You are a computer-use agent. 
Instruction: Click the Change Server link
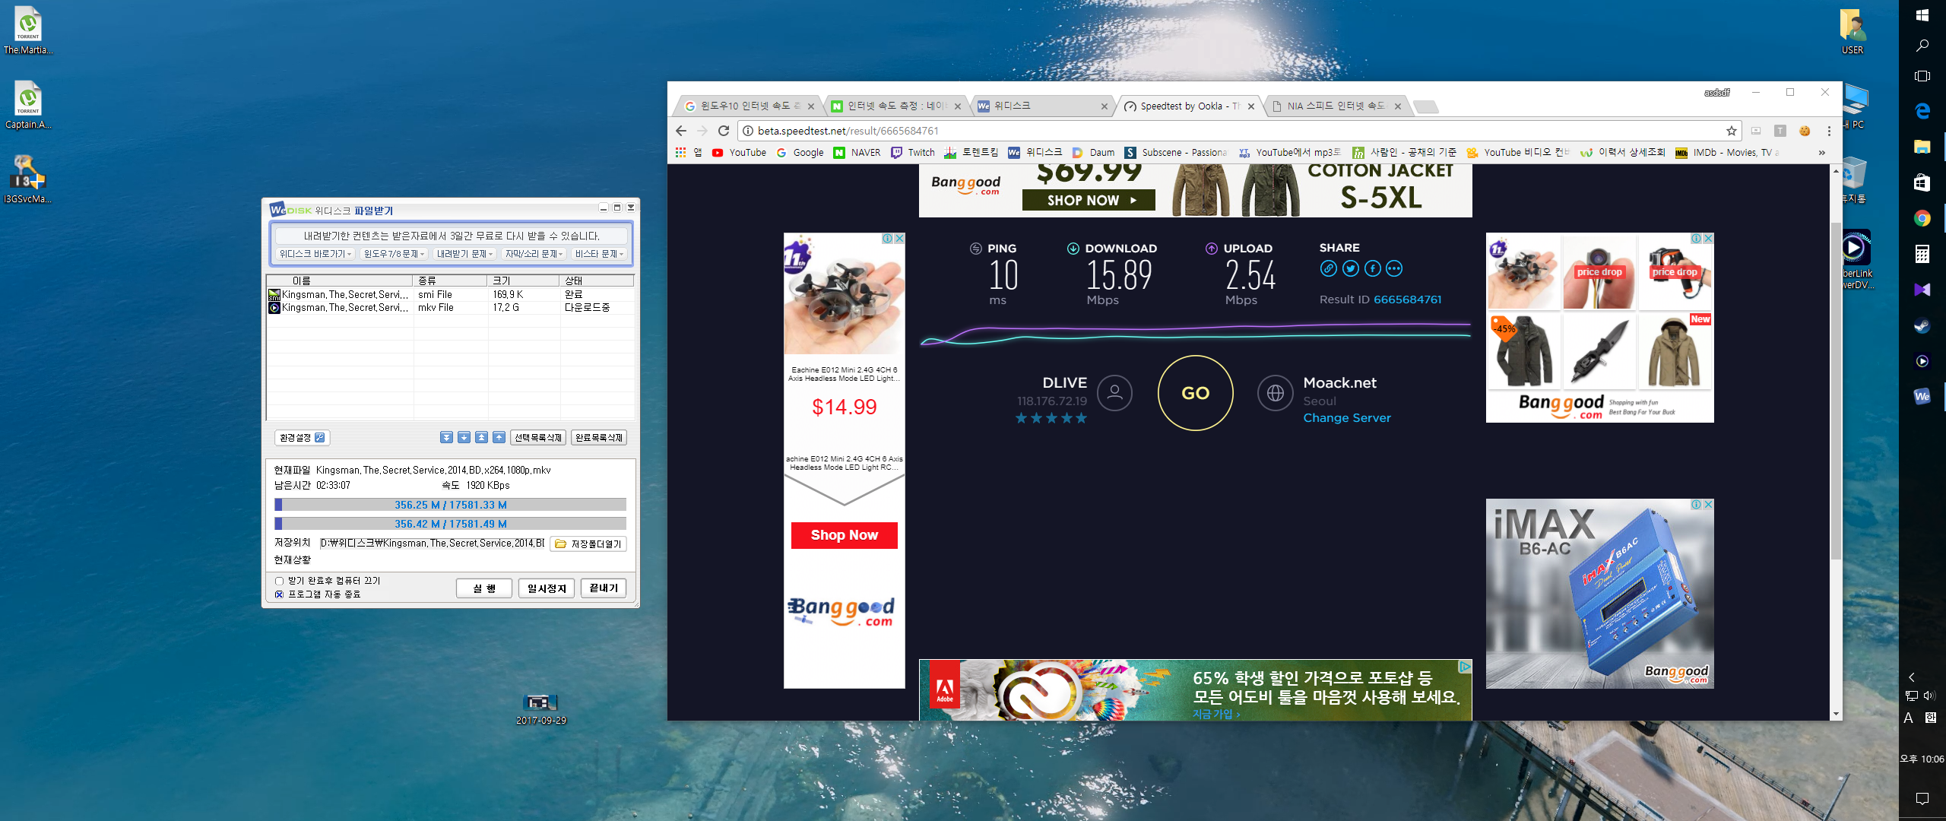(x=1346, y=418)
